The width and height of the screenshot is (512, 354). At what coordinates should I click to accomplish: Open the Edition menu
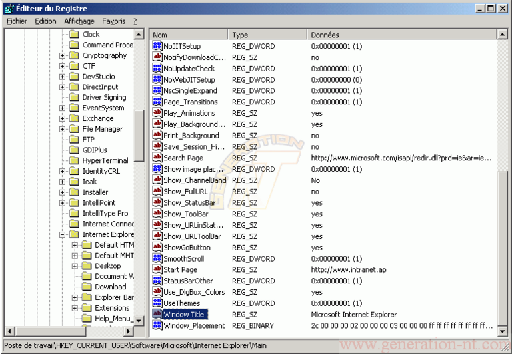point(46,21)
